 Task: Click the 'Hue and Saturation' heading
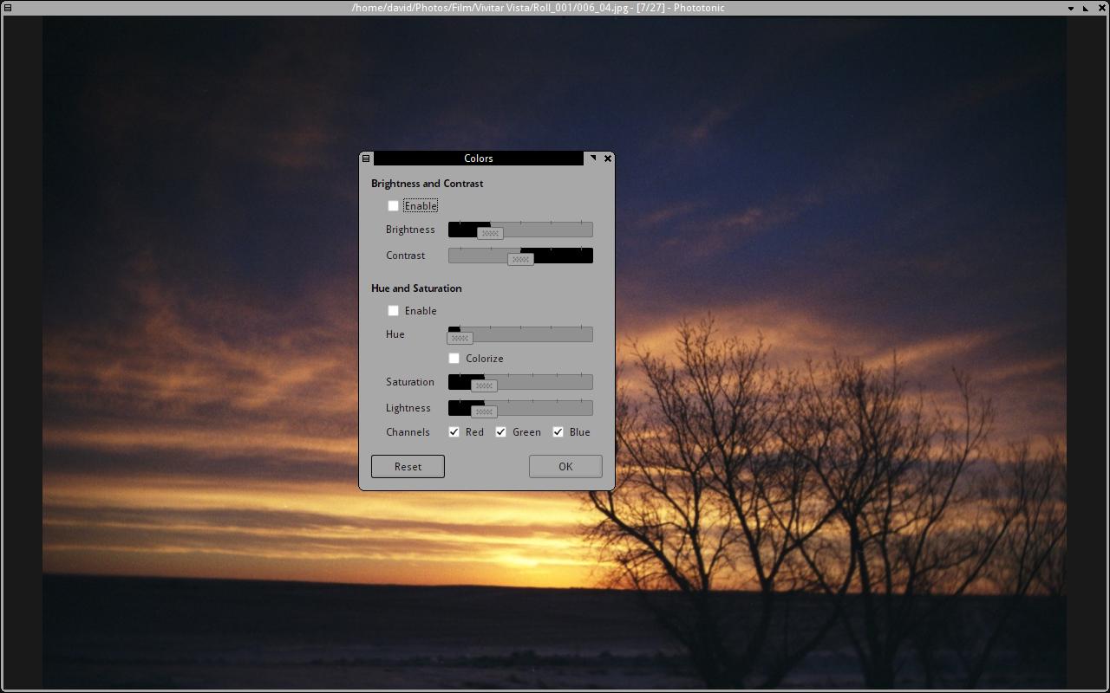tap(416, 288)
